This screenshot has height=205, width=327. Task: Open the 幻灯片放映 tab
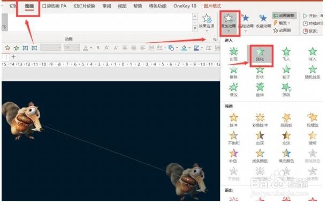click(84, 6)
